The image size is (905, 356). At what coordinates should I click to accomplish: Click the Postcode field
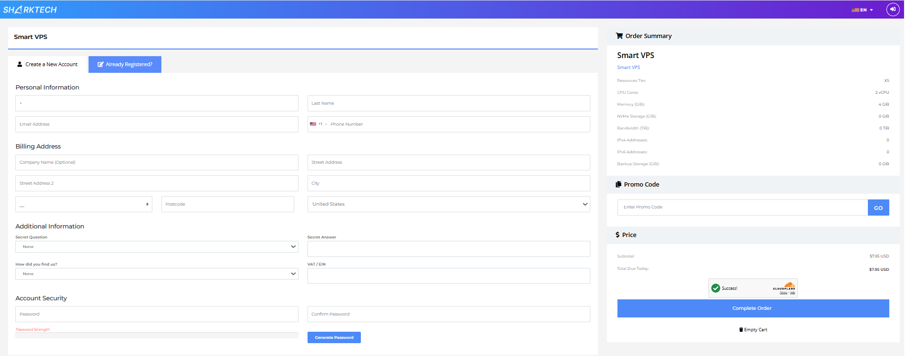228,204
